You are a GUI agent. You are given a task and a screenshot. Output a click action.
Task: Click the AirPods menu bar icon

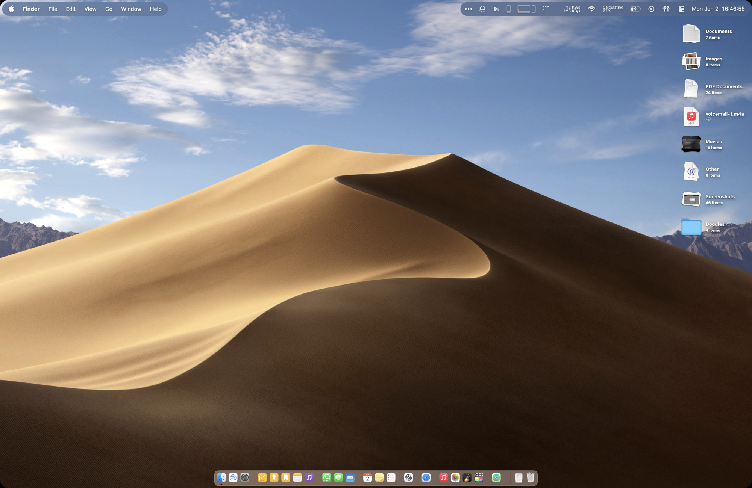click(666, 9)
